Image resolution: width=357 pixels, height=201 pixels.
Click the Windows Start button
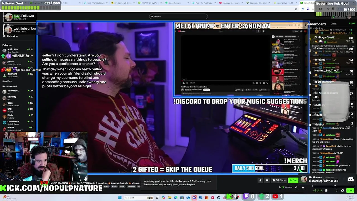[120, 198]
